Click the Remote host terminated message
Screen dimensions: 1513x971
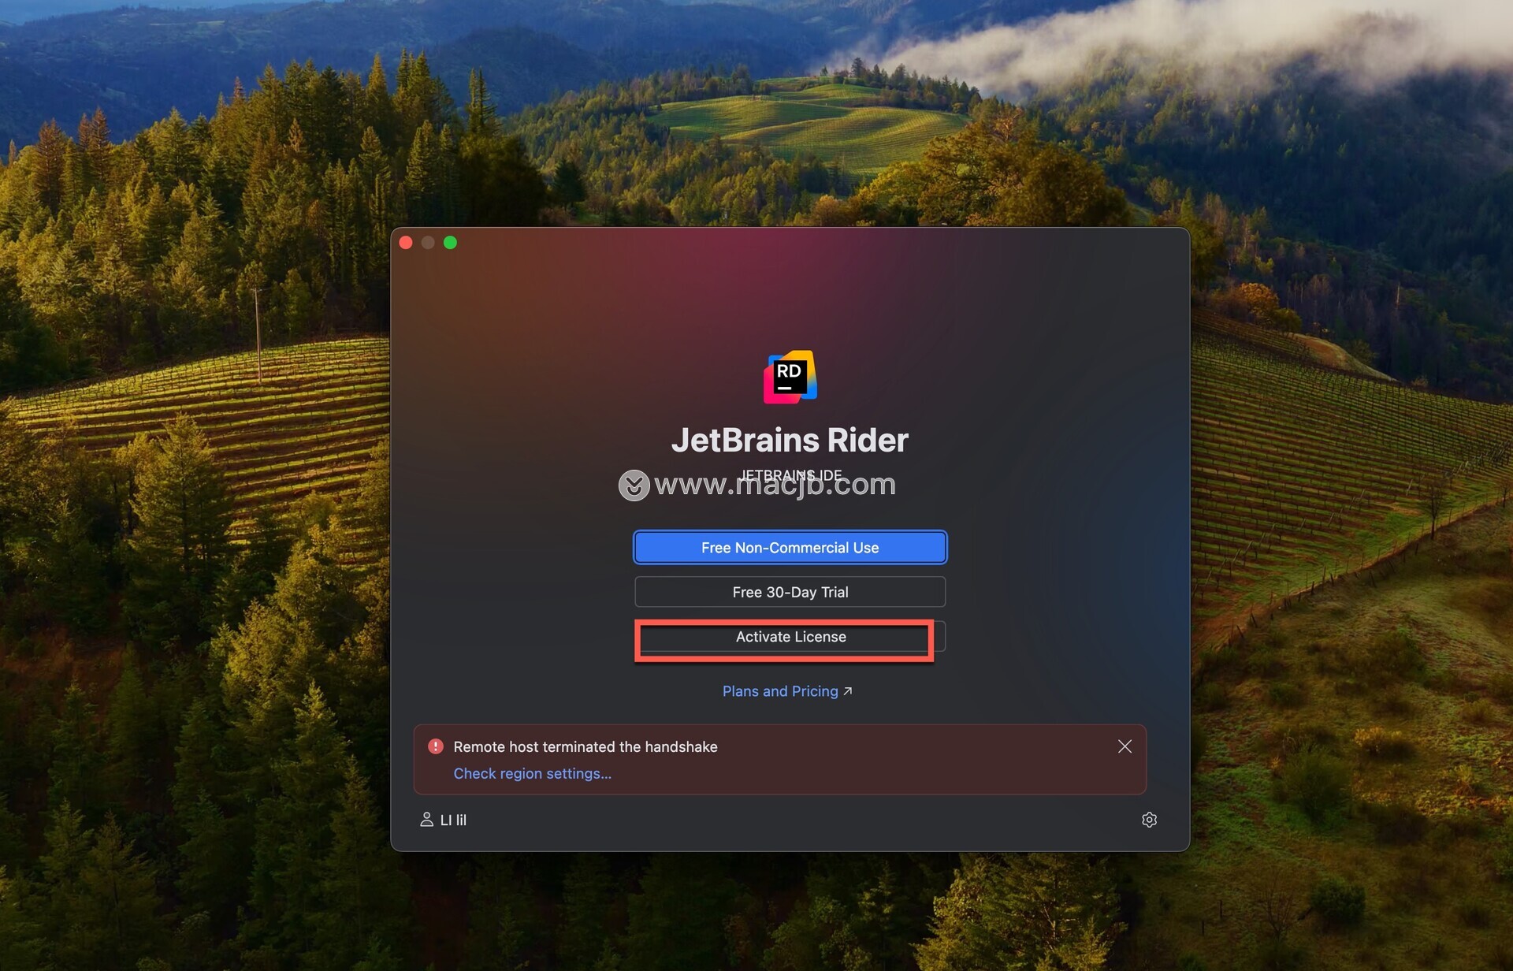[x=585, y=746]
